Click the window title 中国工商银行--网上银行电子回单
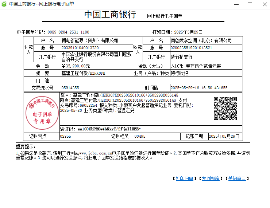Screen dimensions: 270x208 (42, 4)
